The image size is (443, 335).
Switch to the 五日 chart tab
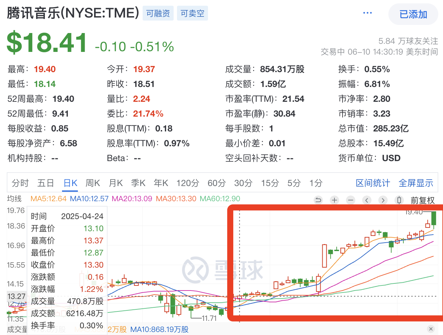(x=46, y=183)
